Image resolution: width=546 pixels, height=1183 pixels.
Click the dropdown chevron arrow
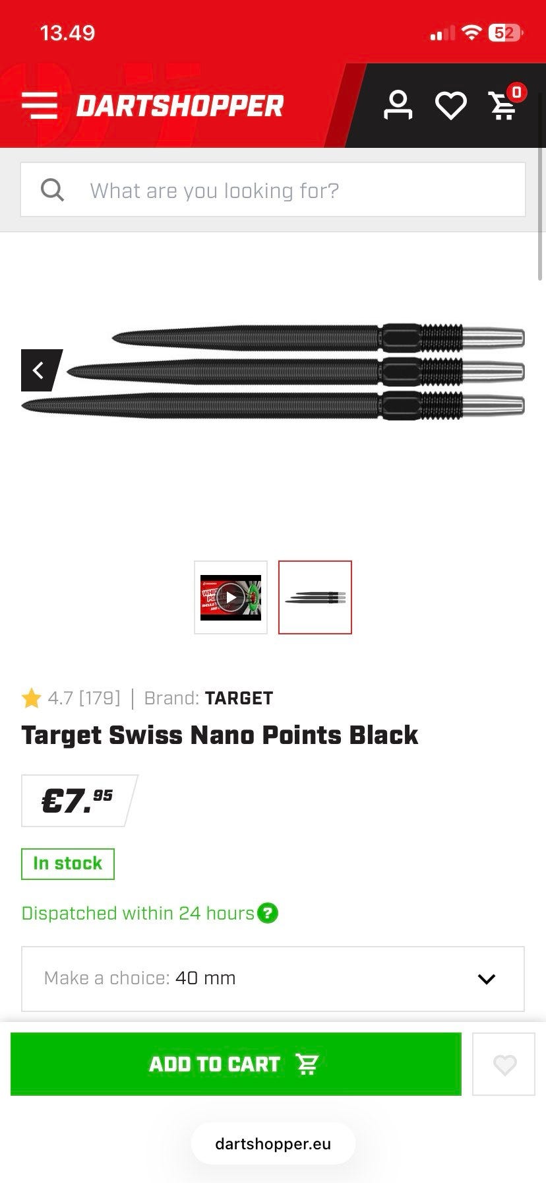(487, 979)
